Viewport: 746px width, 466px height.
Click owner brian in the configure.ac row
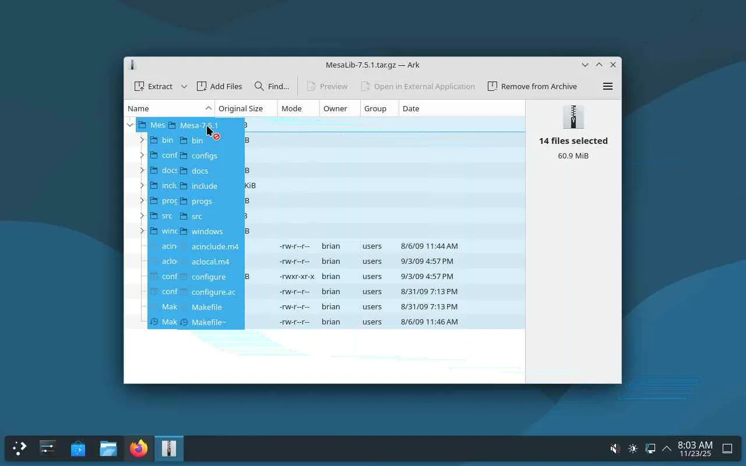coord(330,291)
